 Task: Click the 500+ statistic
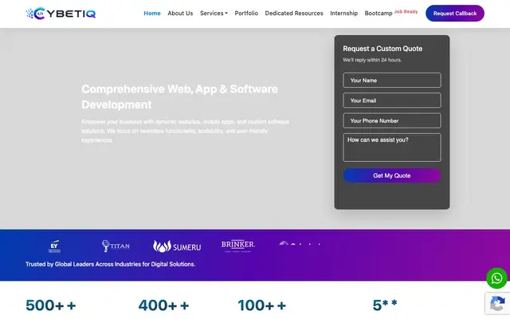pos(51,305)
